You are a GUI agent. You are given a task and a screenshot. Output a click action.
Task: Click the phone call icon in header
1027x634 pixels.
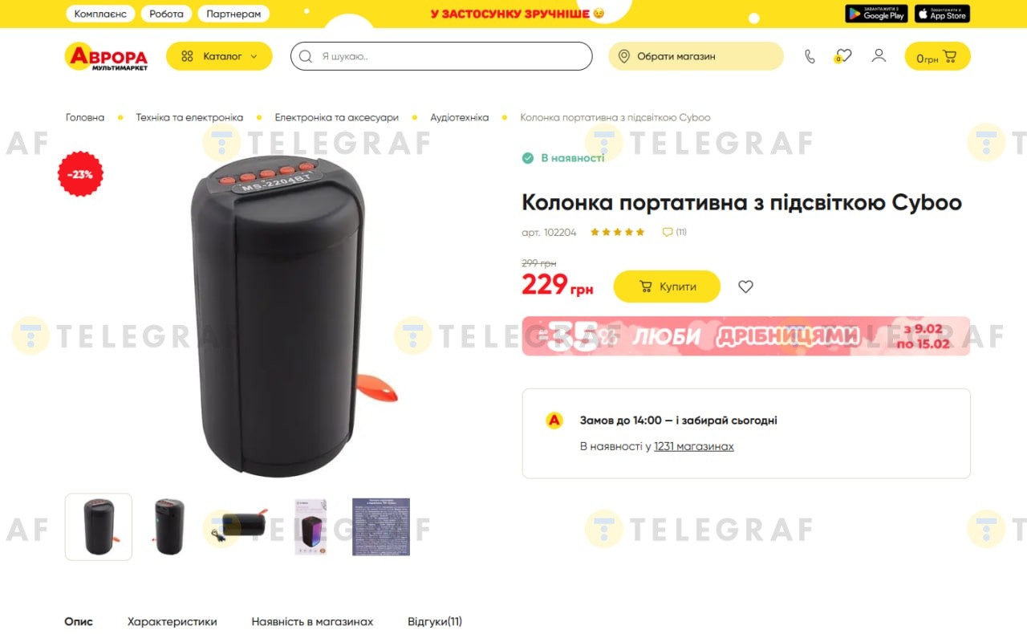(810, 56)
